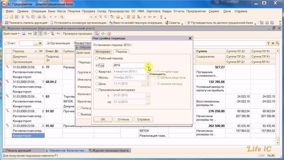The width and height of the screenshot is (284, 160).
Task: Click the yellow info help icon in toolbar
Action: coord(118,17)
